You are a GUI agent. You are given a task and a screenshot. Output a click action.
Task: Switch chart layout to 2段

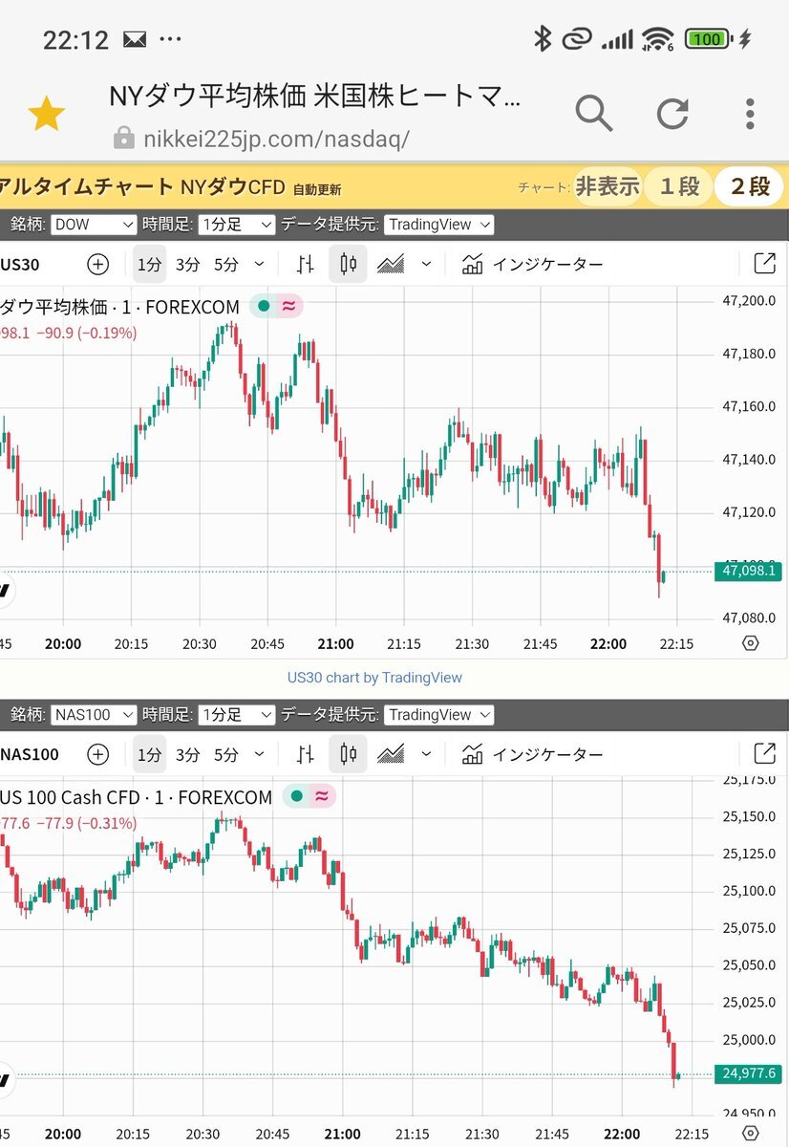(x=750, y=186)
